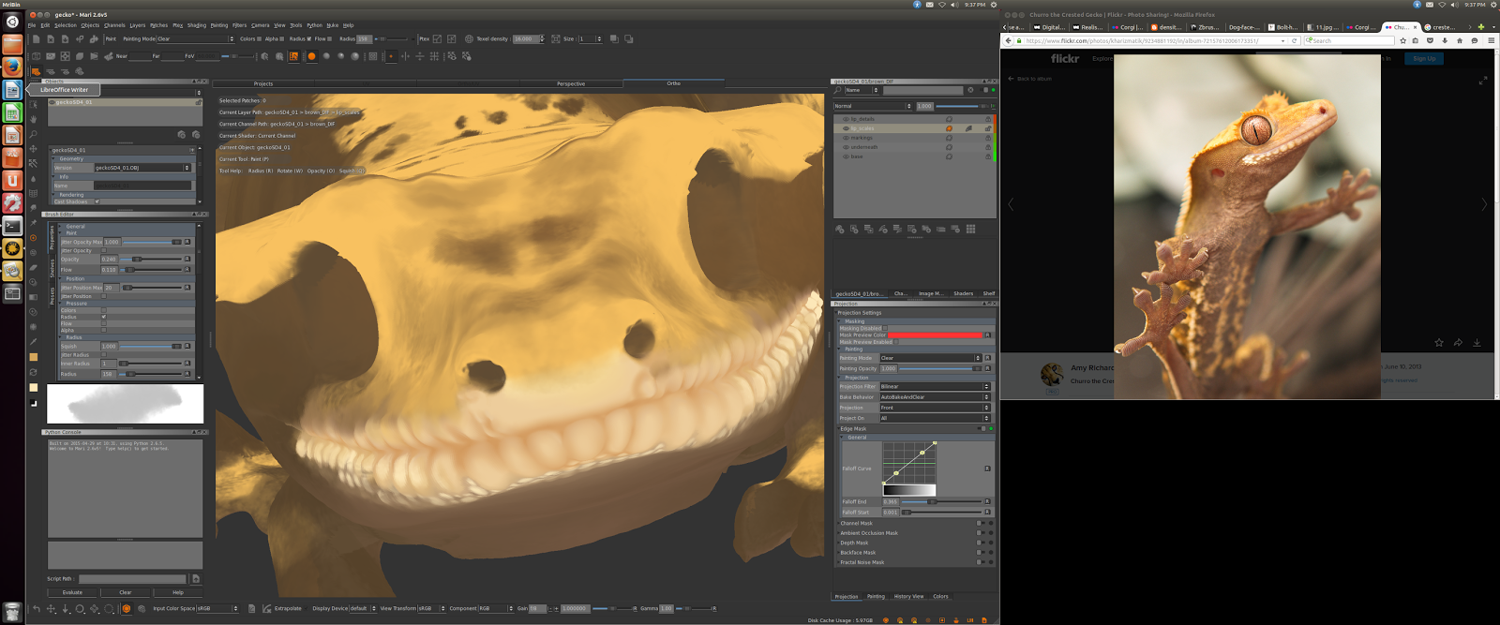1500x625 pixels.
Task: Open the Projection Front dropdown
Action: click(934, 408)
